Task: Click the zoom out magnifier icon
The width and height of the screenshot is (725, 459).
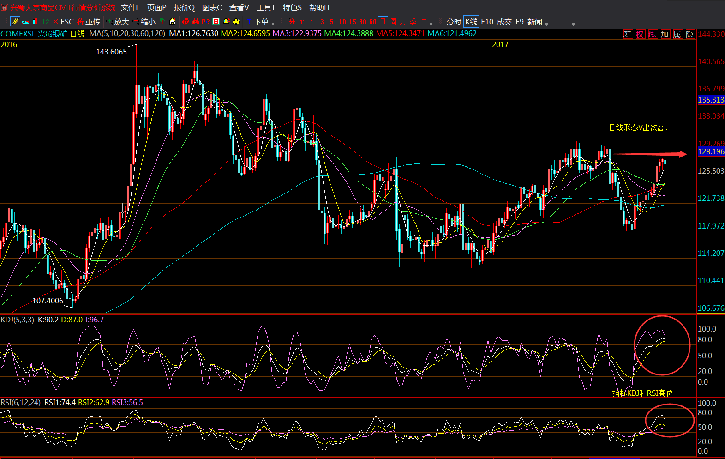Action: click(x=136, y=22)
